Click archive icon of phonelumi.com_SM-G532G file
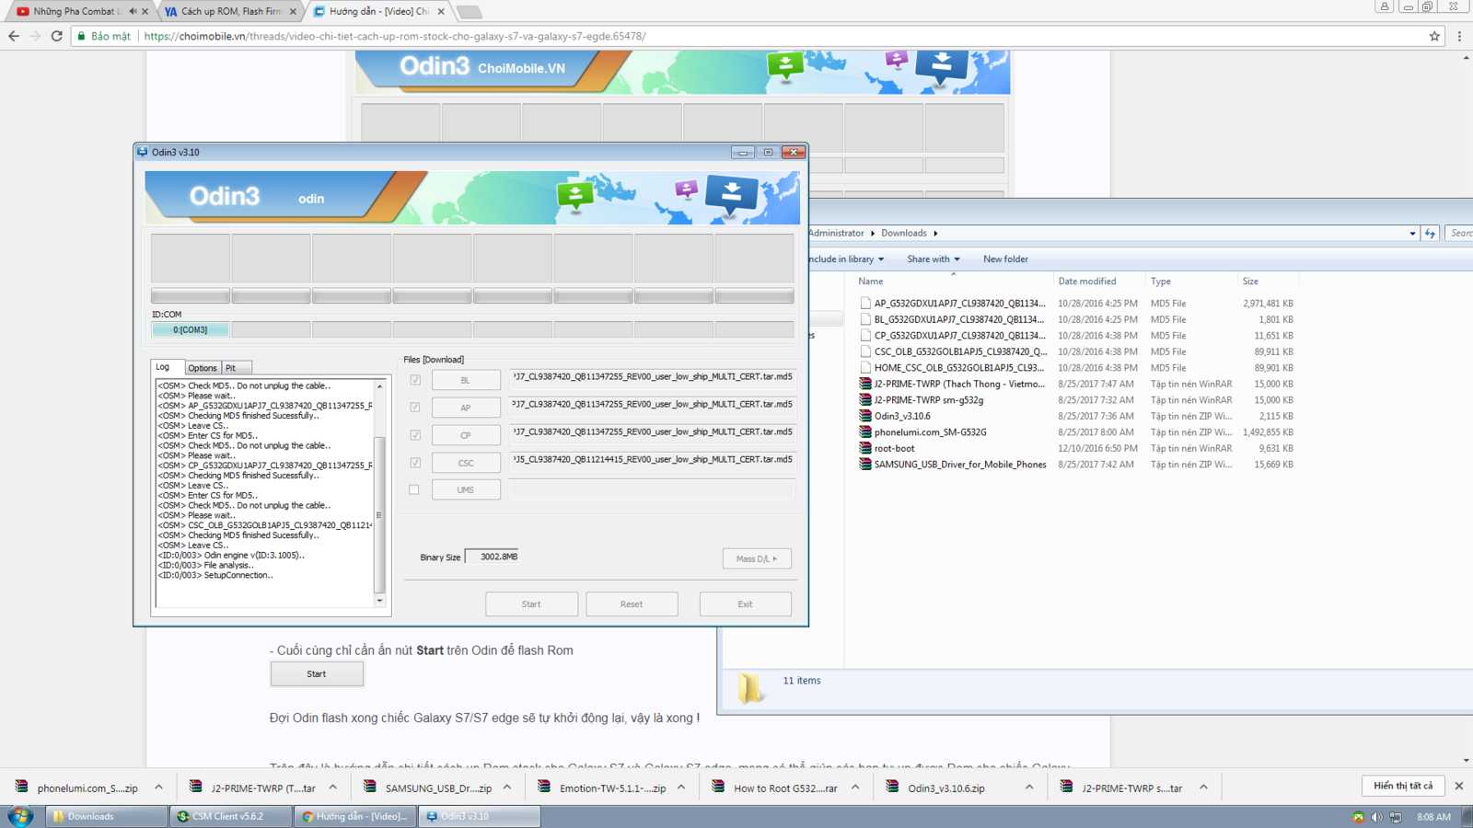Viewport: 1473px width, 828px height. 865,432
